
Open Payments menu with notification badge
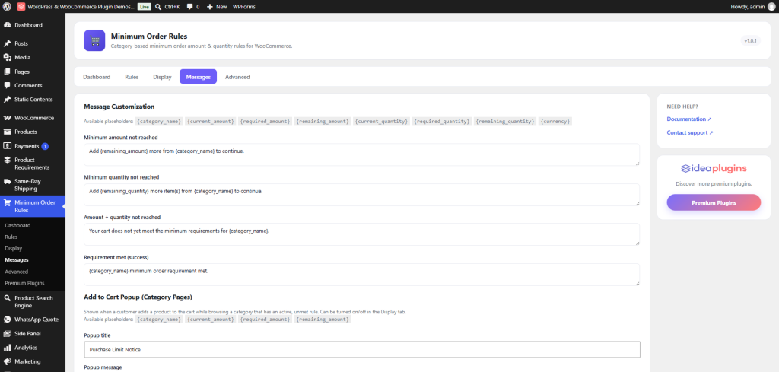[x=32, y=146]
